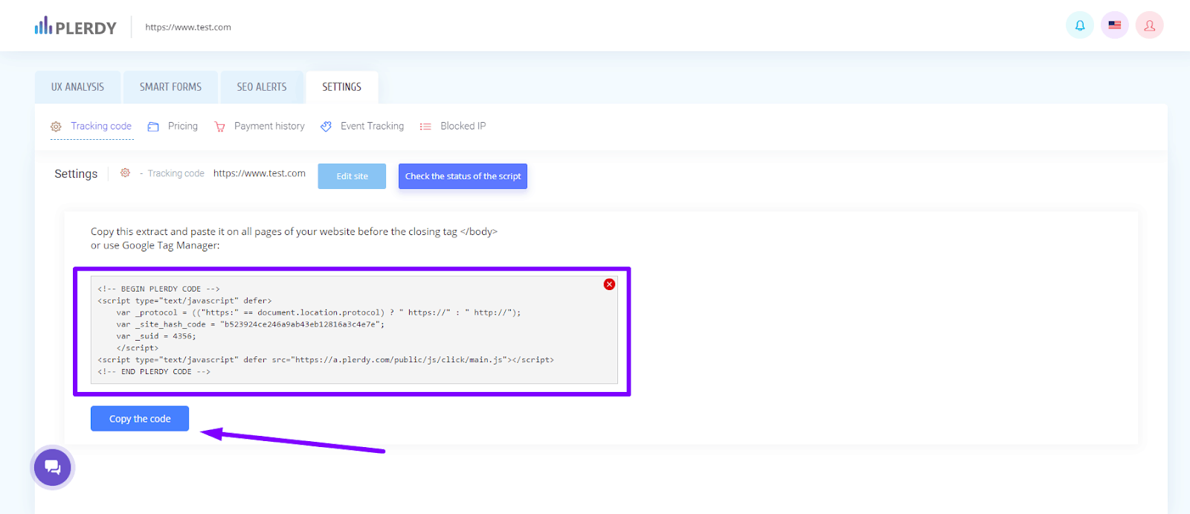Screen dimensions: 1190x514
Task: Click the https://www.test.com URL in header
Action: click(188, 27)
